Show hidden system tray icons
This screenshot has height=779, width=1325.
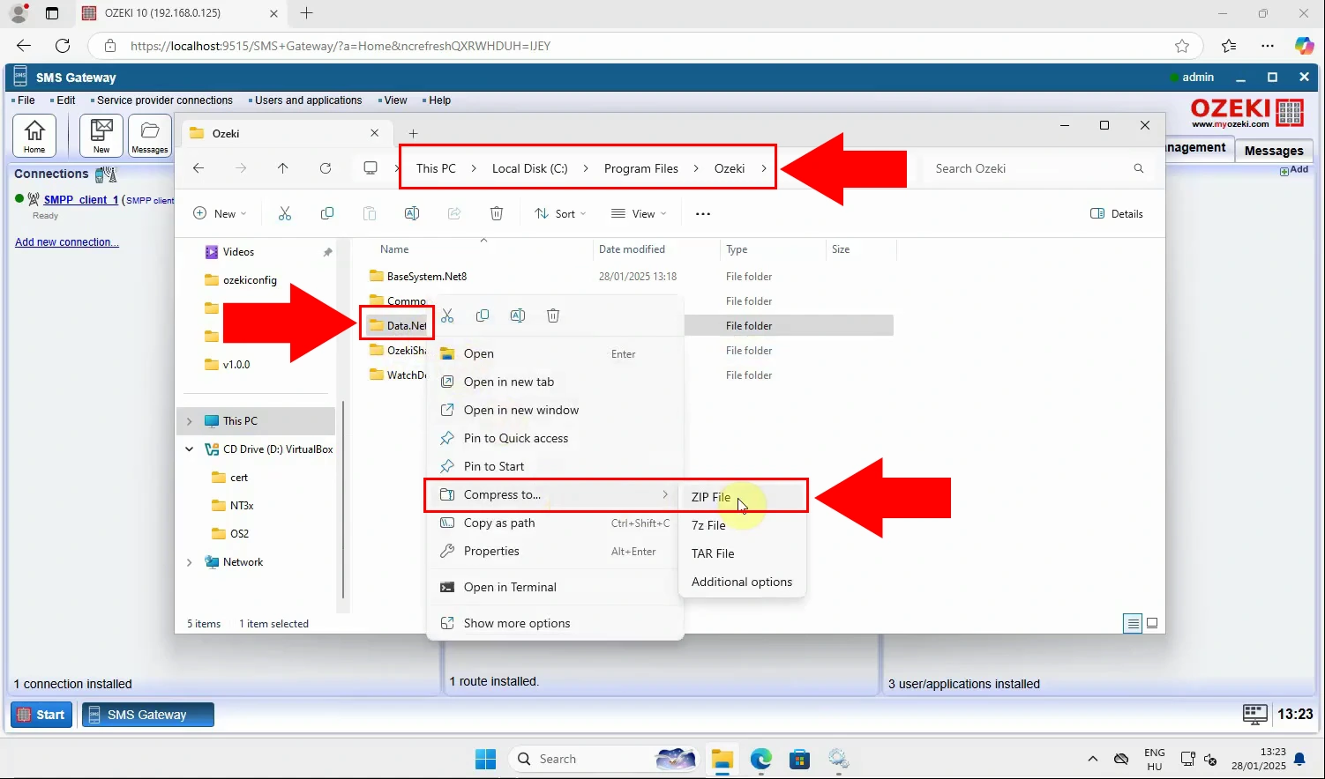1093,759
